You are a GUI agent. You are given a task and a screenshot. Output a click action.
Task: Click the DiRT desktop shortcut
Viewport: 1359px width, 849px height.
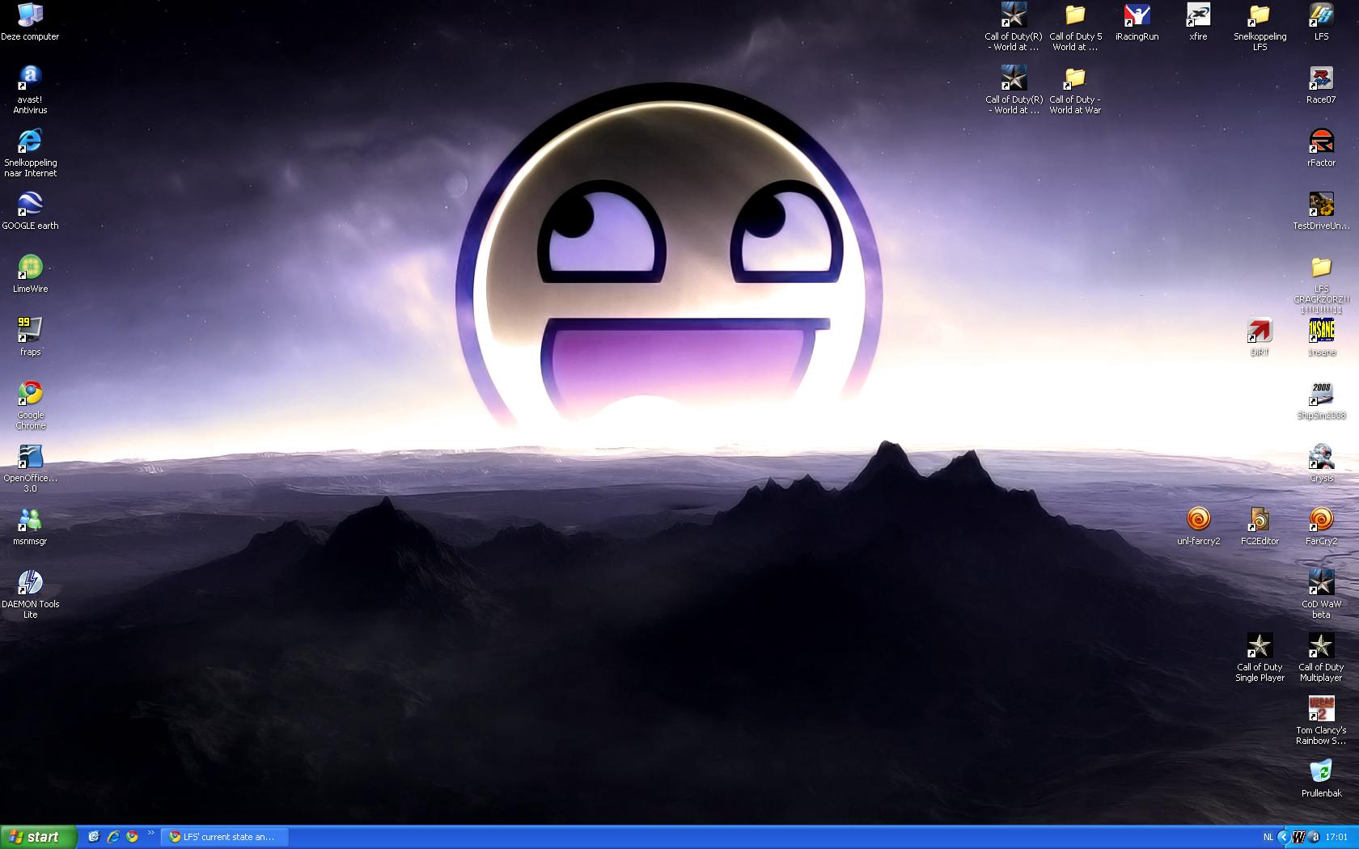(1260, 337)
